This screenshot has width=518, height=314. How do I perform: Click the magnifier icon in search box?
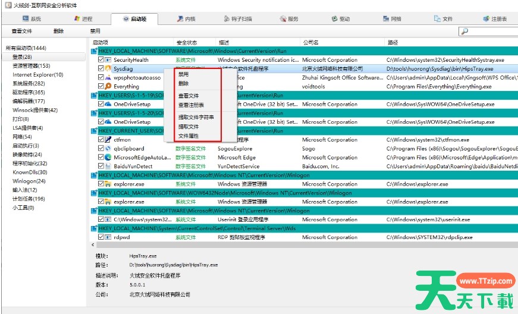click(464, 31)
